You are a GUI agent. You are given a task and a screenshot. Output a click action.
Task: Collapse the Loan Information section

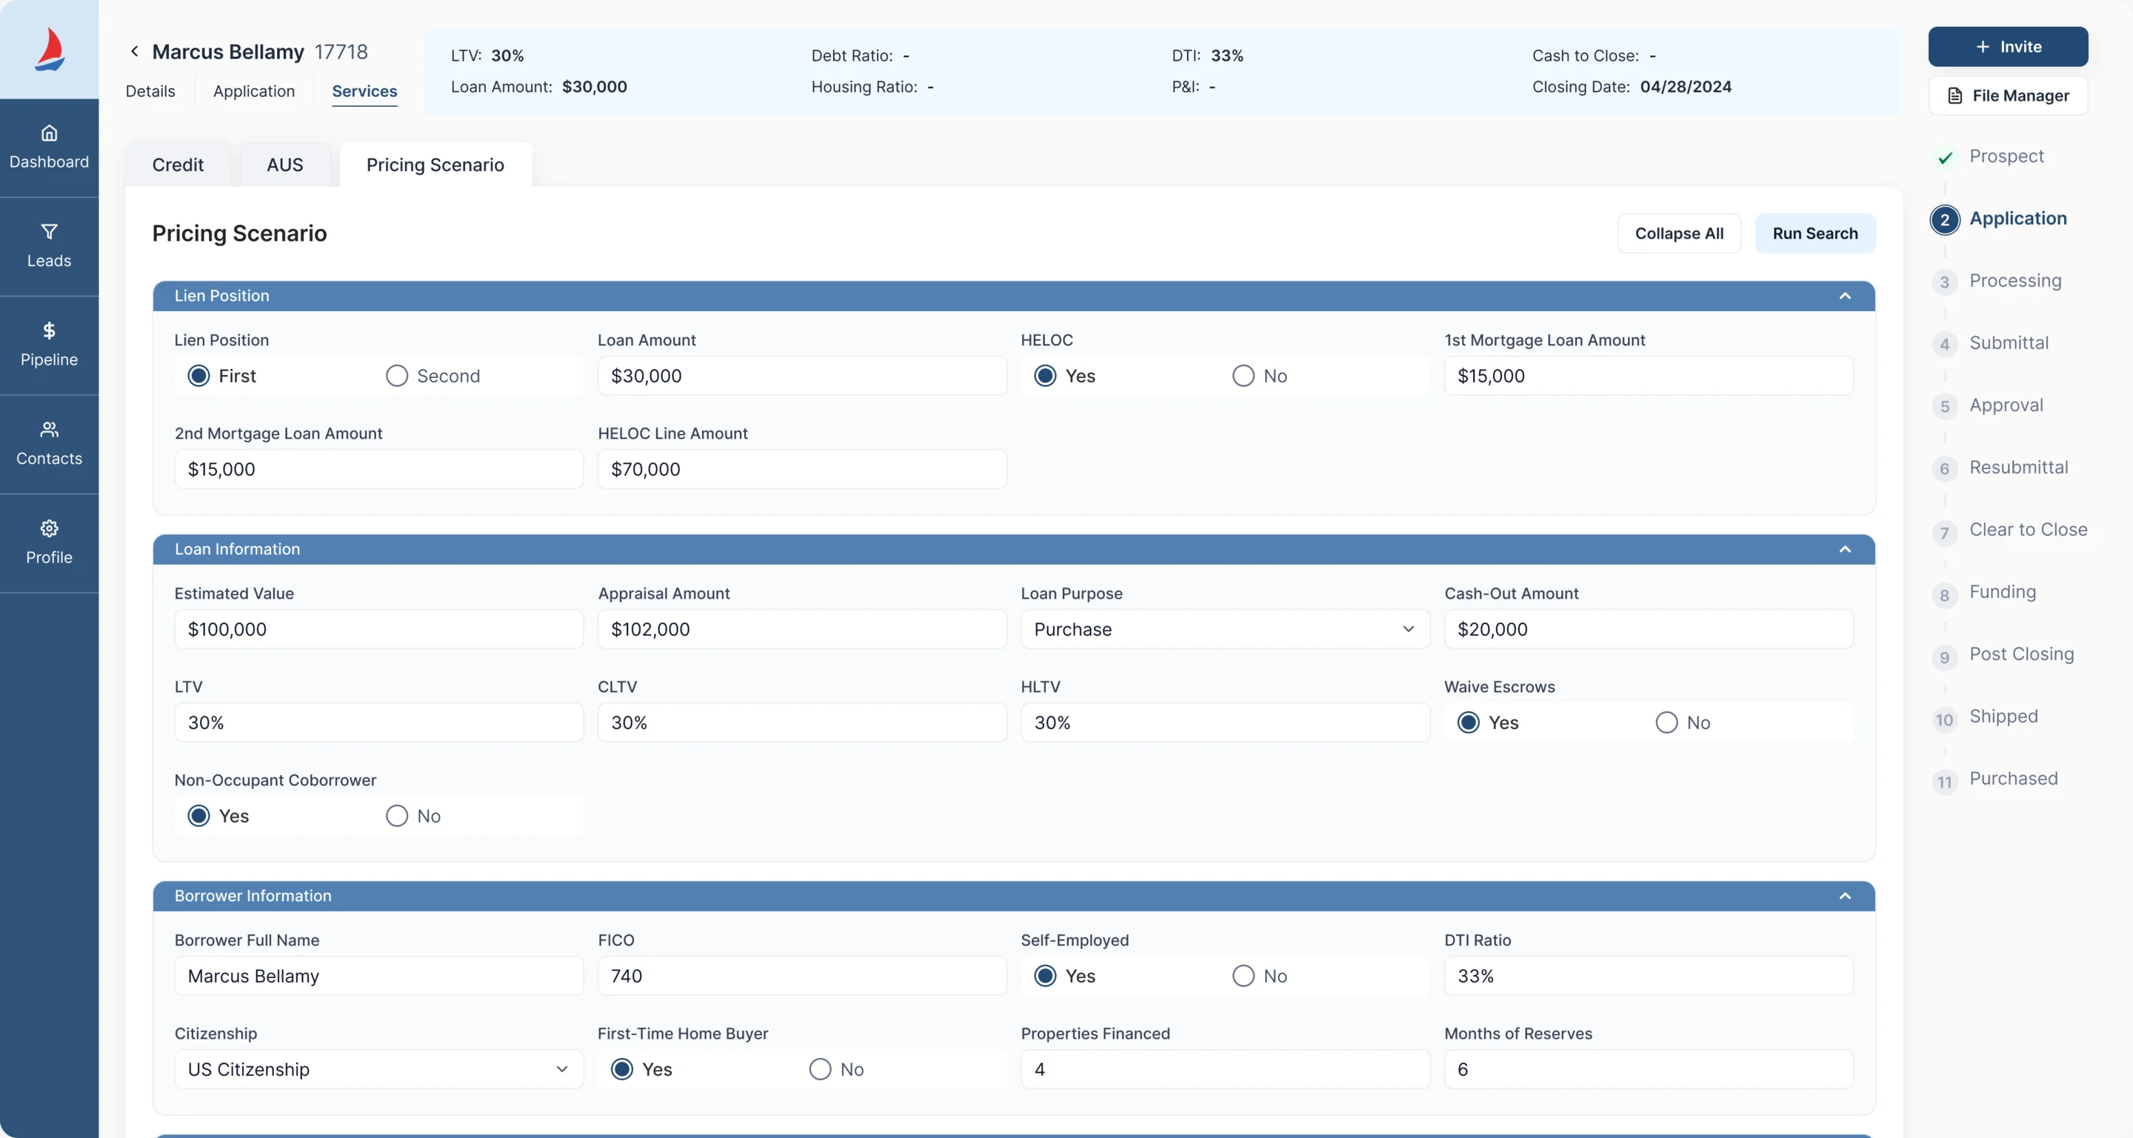click(x=1845, y=550)
